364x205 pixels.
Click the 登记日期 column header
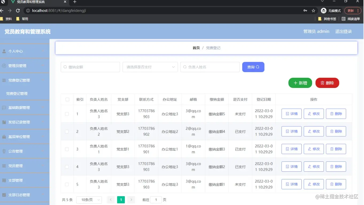pos(264,99)
